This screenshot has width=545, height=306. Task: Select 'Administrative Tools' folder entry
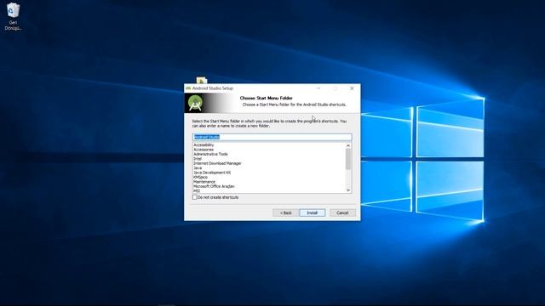click(210, 154)
